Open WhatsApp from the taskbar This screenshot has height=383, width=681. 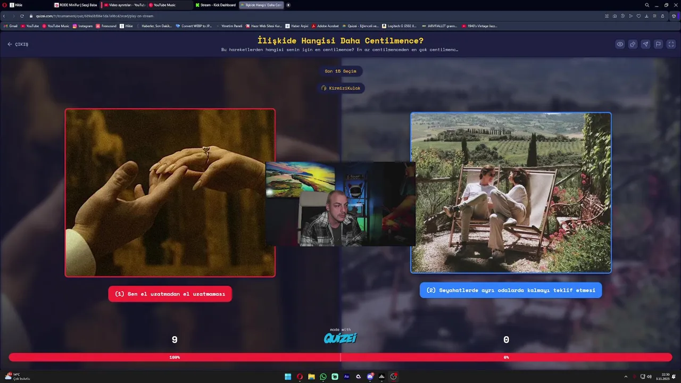click(323, 377)
